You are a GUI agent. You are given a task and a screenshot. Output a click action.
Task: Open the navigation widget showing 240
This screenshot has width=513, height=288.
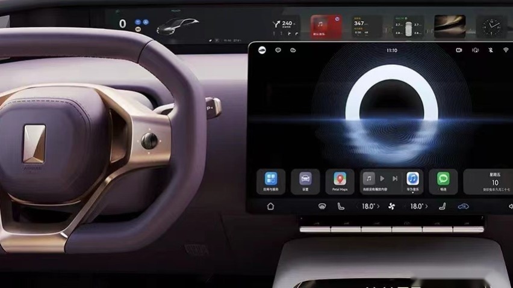pyautogui.click(x=285, y=27)
